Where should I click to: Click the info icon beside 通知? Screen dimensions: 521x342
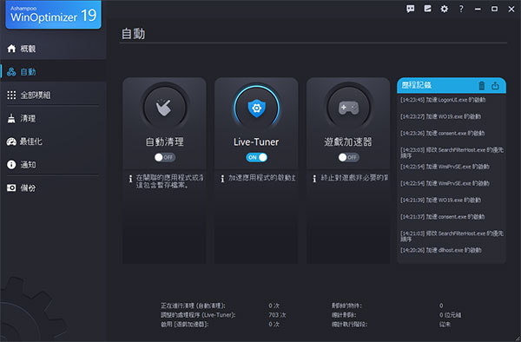(11, 165)
